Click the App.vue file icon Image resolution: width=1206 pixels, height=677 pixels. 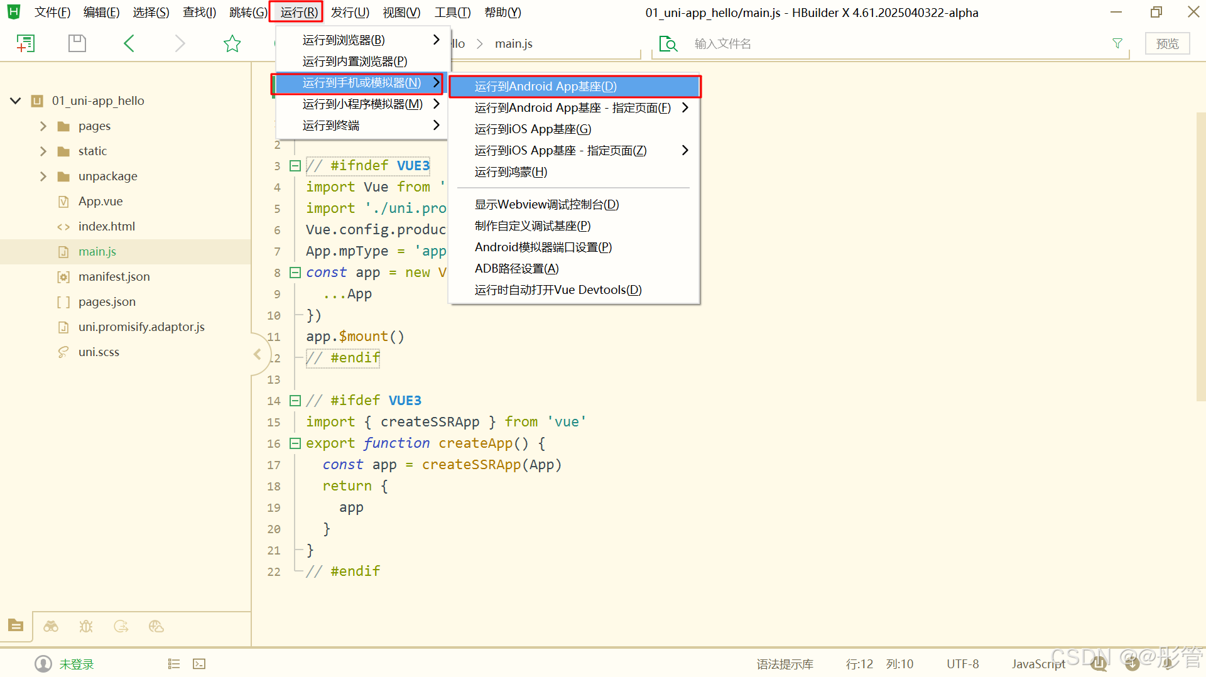click(x=63, y=202)
